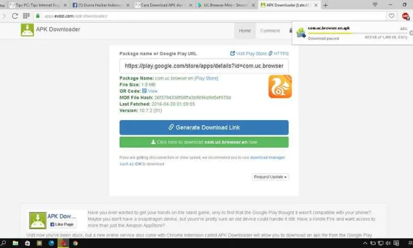The width and height of the screenshot is (413, 248).
Task: Open File Explorer from the taskbar
Action: point(15,243)
